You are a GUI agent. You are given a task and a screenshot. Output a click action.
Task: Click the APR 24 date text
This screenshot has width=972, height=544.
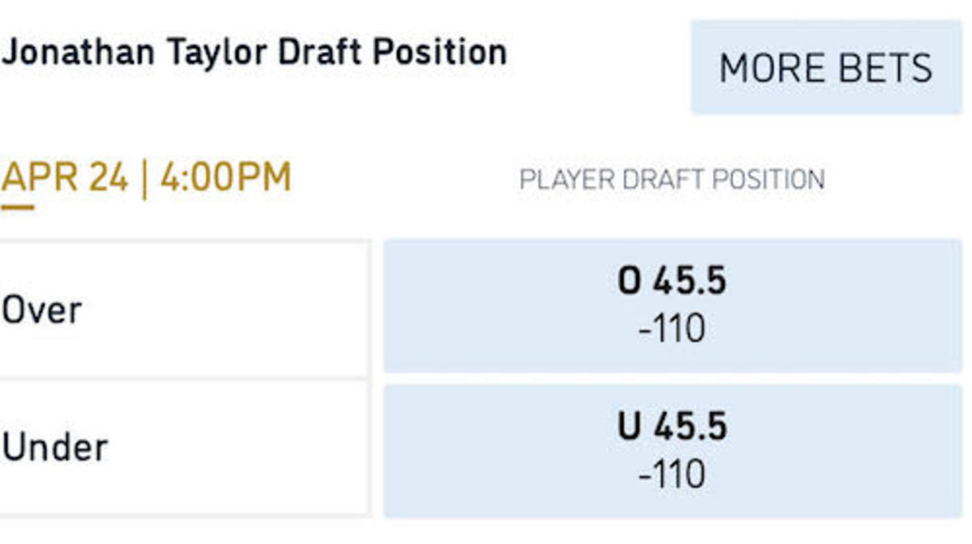[65, 178]
